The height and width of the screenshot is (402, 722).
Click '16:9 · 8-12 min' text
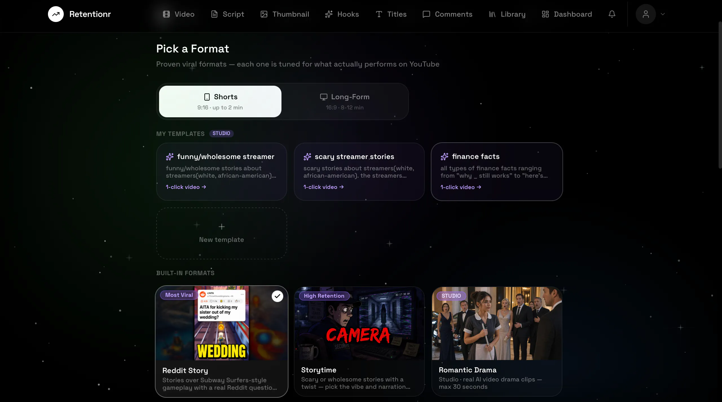click(345, 108)
